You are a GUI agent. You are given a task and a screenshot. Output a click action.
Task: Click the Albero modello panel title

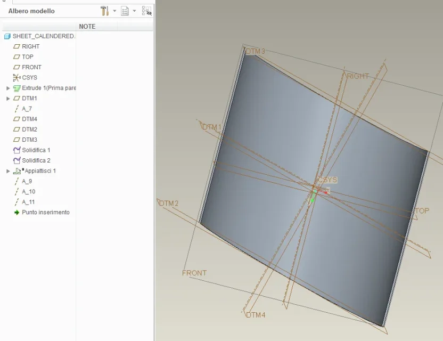[31, 11]
